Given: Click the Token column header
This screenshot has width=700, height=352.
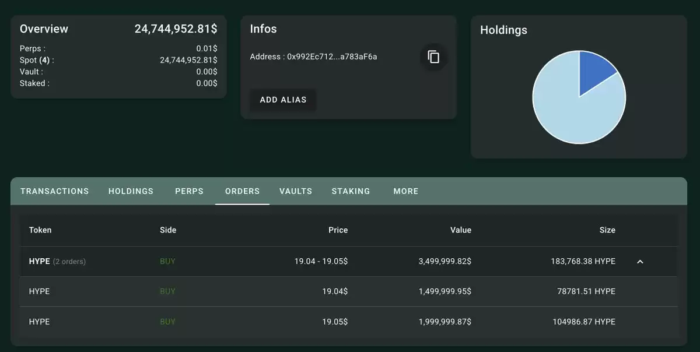Looking at the screenshot, I should (x=40, y=230).
